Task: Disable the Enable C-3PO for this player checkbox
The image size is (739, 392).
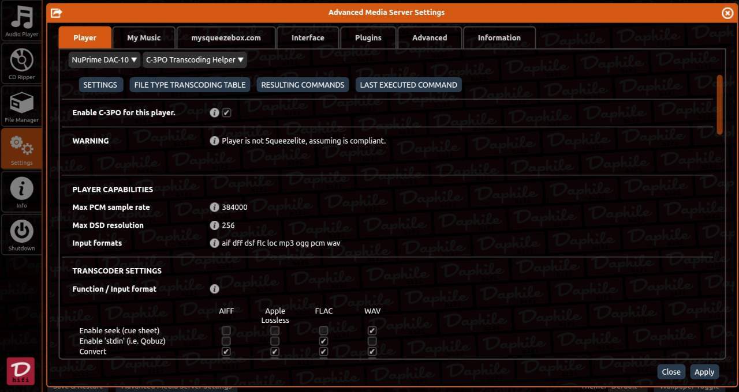Action: 227,113
